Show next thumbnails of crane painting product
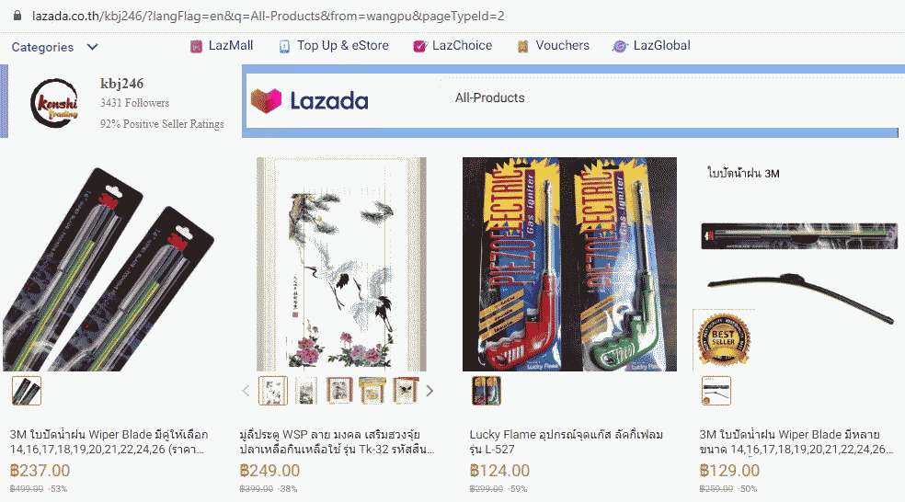This screenshot has width=905, height=502. click(x=430, y=391)
